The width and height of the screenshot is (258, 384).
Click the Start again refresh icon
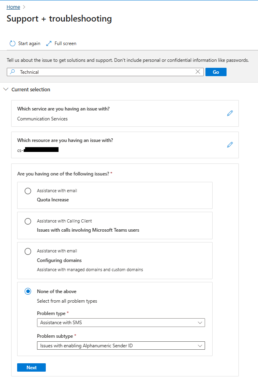[12, 43]
